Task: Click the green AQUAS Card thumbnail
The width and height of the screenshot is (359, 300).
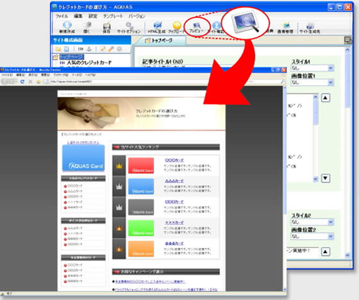Action: (x=141, y=228)
